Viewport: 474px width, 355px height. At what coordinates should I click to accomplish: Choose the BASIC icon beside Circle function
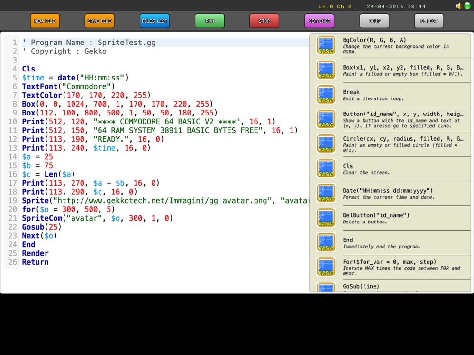click(x=326, y=144)
